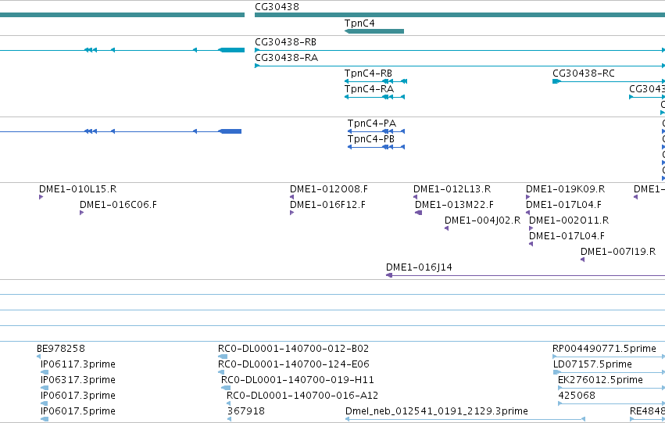Viewport: 665px width, 423px height.
Task: Click the TpnC4-RB transcript glyph line
Action: [376, 81]
